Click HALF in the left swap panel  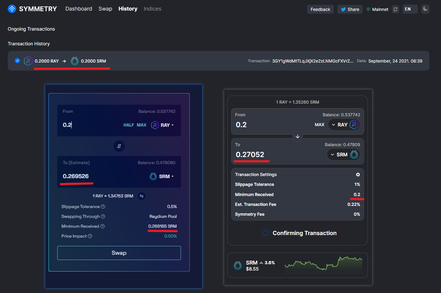tap(129, 125)
